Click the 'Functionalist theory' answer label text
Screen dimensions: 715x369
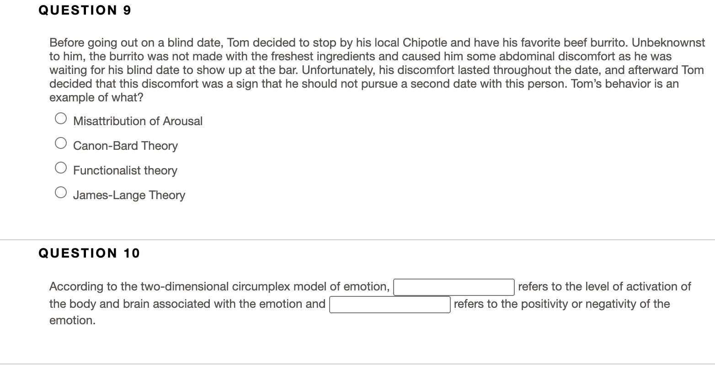click(125, 170)
